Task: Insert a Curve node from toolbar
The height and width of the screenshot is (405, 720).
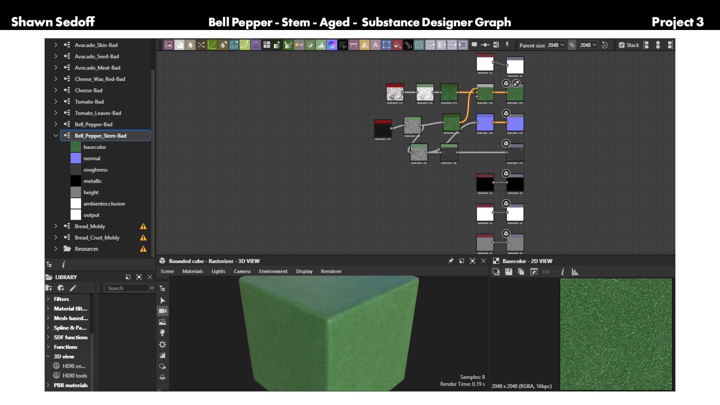Action: coord(212,45)
